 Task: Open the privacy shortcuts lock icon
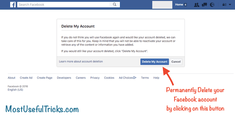coord(224,5)
